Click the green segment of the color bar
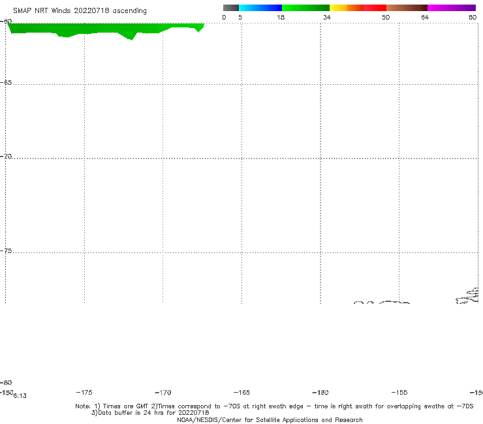The width and height of the screenshot is (483, 424). (x=305, y=8)
